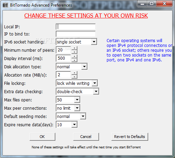
Task: Click the 'Default seeding mode:' label
Action: pyautogui.click(x=25, y=117)
